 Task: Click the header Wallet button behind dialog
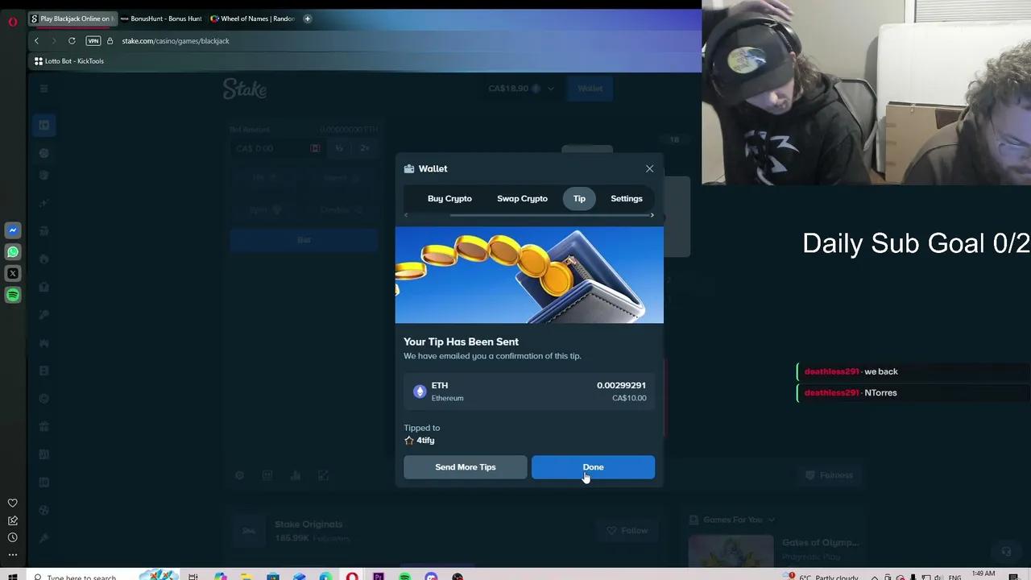[x=590, y=89]
